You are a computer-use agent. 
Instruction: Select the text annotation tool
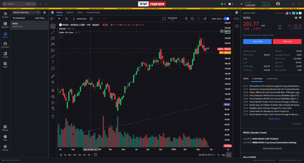(x=53, y=62)
